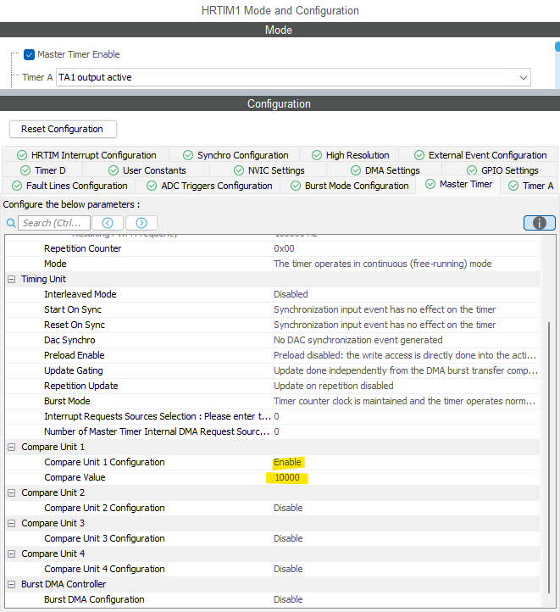This screenshot has width=560, height=612.
Task: Collapse the Compare Unit 1 section
Action: point(12,447)
